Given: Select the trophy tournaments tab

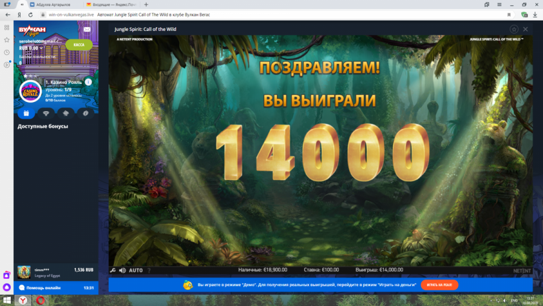Looking at the screenshot, I should (x=46, y=113).
